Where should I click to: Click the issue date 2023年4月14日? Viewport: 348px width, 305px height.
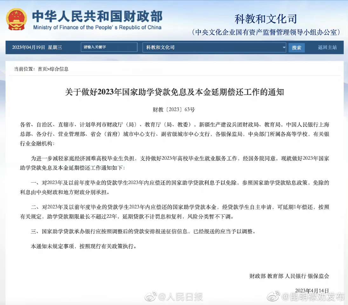coord(312,291)
